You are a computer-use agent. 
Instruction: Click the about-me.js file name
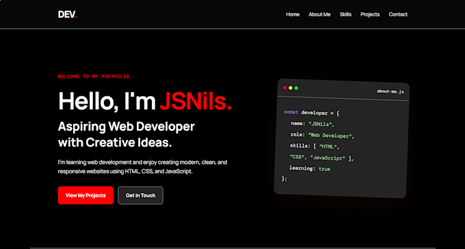pos(390,91)
